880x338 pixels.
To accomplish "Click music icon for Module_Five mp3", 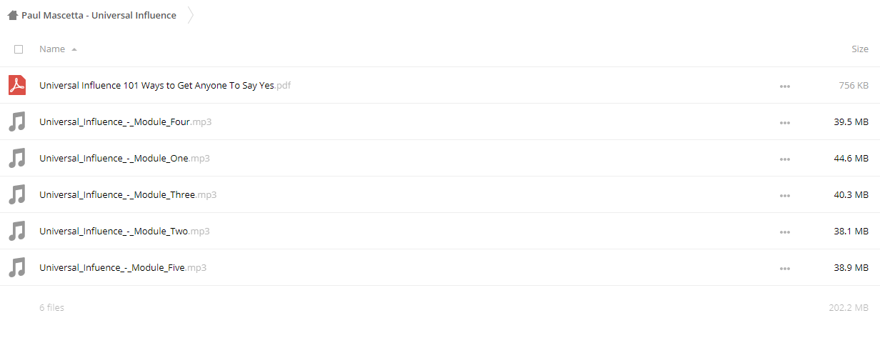I will (17, 267).
